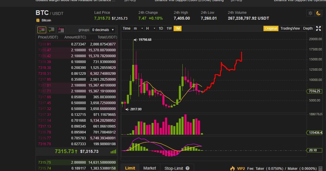
Task: Open the groups decimals dropdown
Action: 103,30
